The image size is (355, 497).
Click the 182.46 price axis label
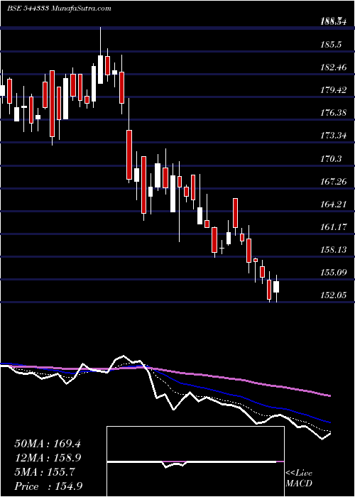[333, 67]
